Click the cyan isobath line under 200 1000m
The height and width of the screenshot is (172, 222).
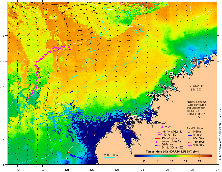click(109, 157)
